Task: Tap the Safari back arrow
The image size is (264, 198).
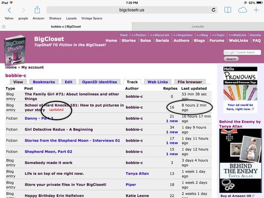Action: [10, 10]
